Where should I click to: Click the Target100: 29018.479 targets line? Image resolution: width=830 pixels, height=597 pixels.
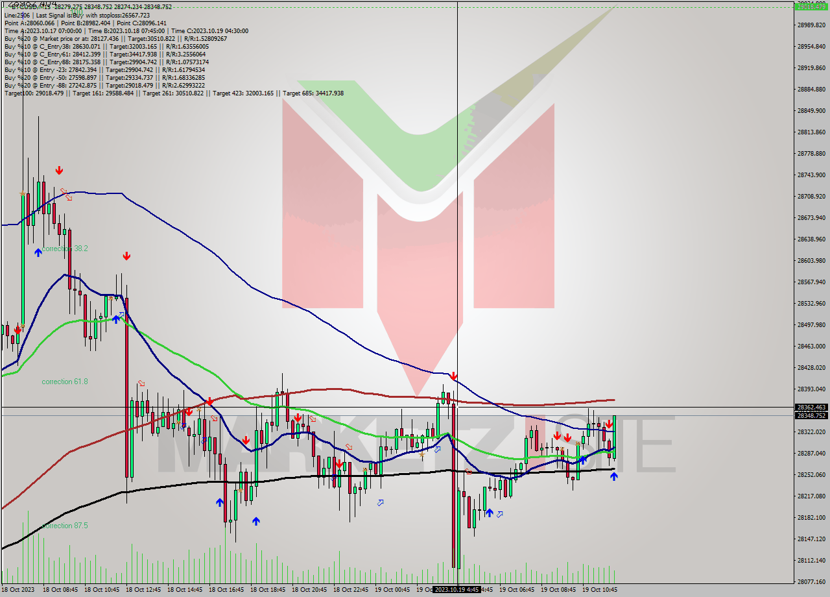pos(174,93)
